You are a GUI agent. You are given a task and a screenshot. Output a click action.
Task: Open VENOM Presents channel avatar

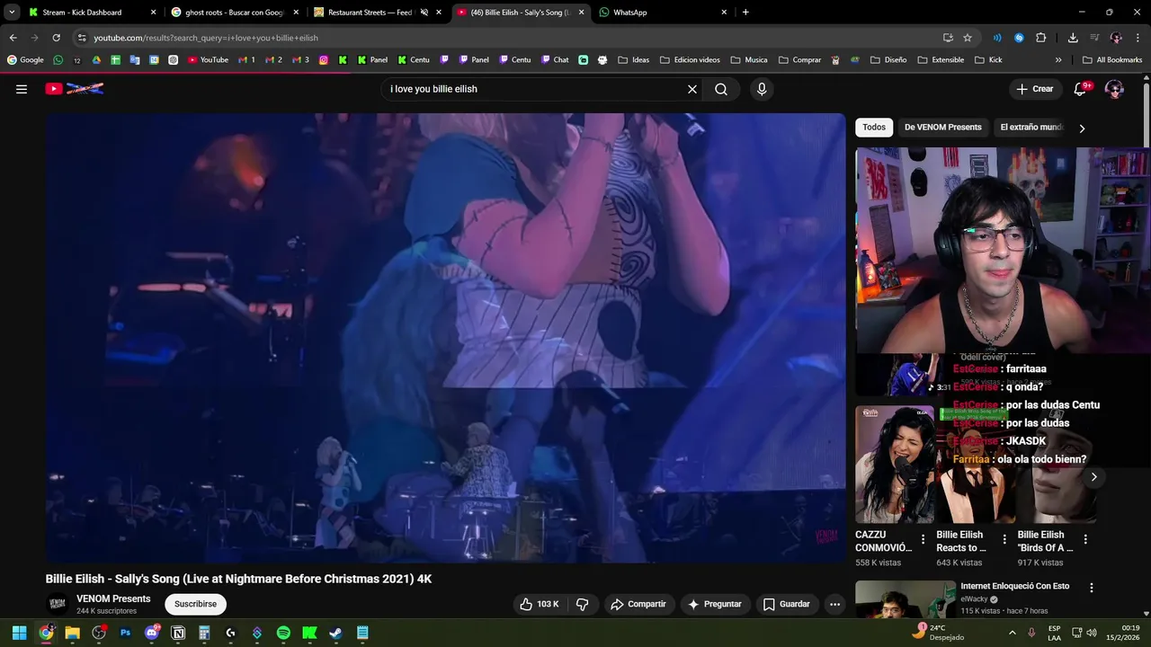(x=57, y=604)
